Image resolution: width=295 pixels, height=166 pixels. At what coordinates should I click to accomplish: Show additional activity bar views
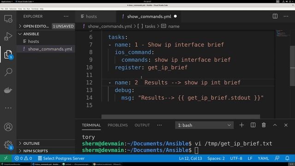click(x=8, y=108)
